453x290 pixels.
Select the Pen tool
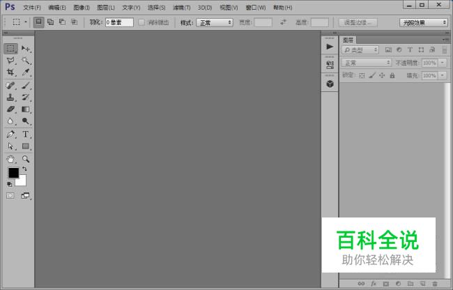point(10,135)
